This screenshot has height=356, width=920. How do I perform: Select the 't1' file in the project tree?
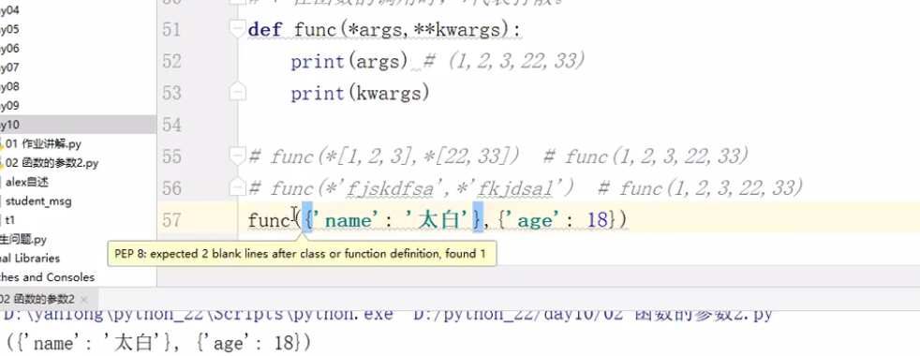coord(10,220)
